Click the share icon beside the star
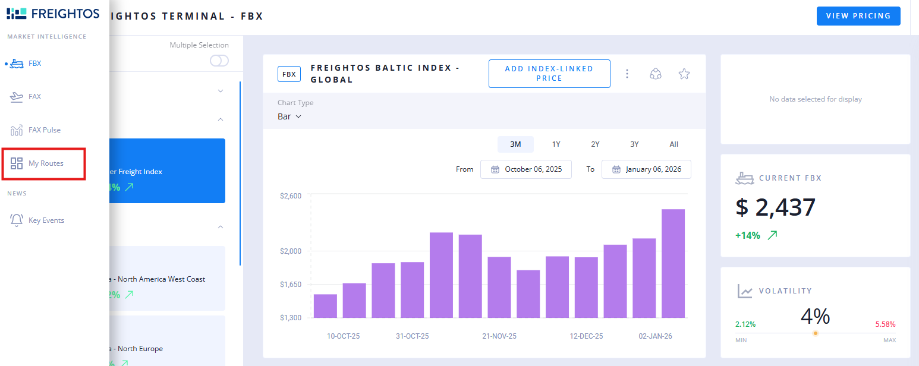Screen dimensions: 919x366 (x=656, y=74)
